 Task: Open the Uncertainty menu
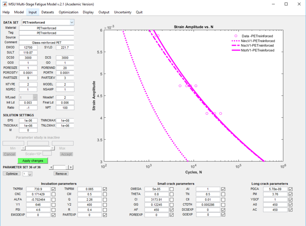(122, 12)
